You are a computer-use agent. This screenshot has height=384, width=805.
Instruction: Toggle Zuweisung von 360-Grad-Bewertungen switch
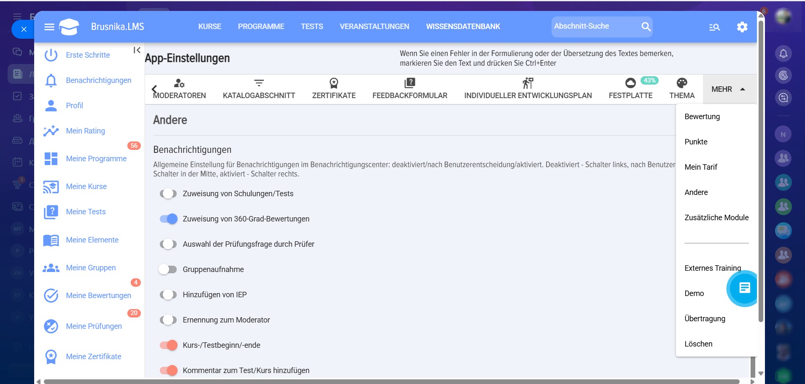pyautogui.click(x=168, y=219)
